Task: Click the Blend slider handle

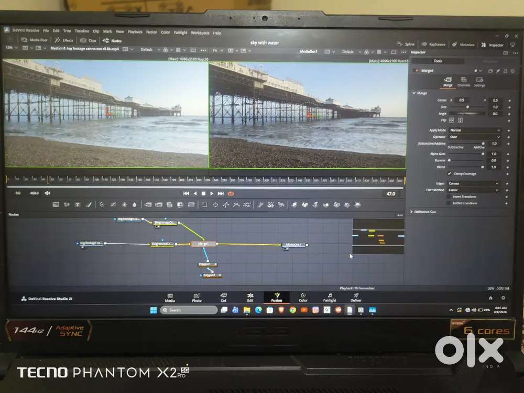Action: (x=482, y=167)
